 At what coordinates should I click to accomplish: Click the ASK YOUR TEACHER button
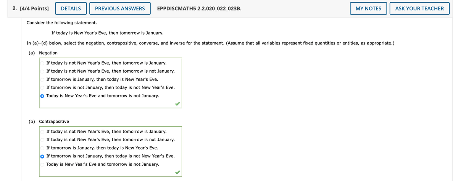pos(419,8)
